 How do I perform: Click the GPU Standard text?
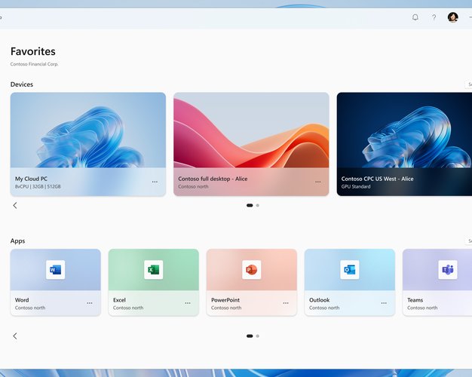tap(356, 187)
